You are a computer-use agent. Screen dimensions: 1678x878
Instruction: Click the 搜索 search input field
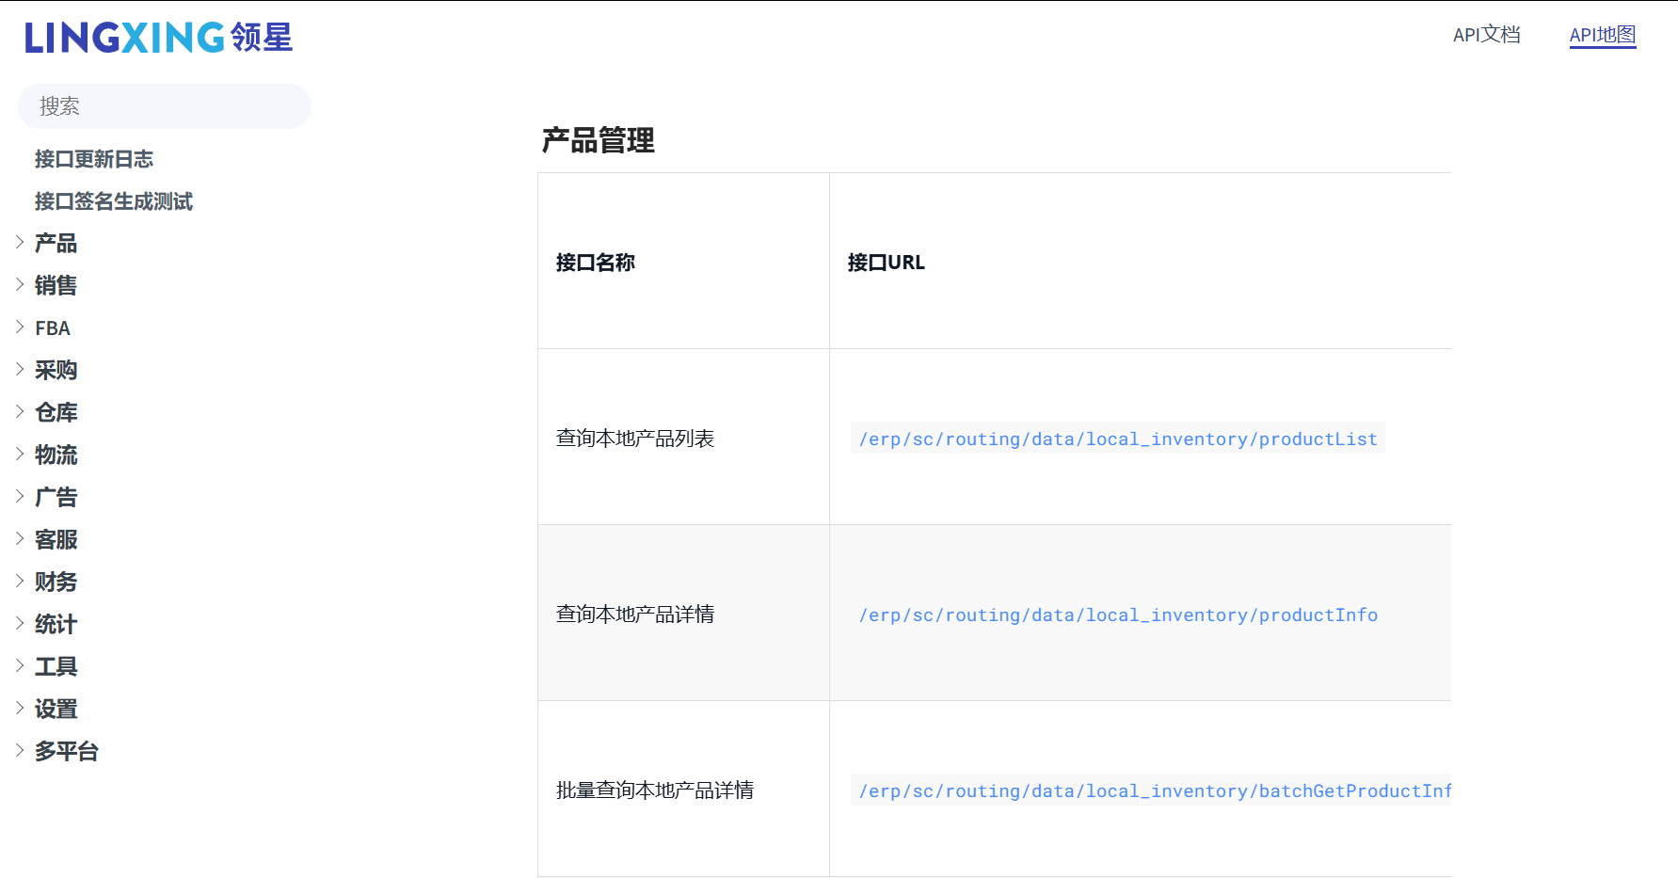tap(165, 106)
